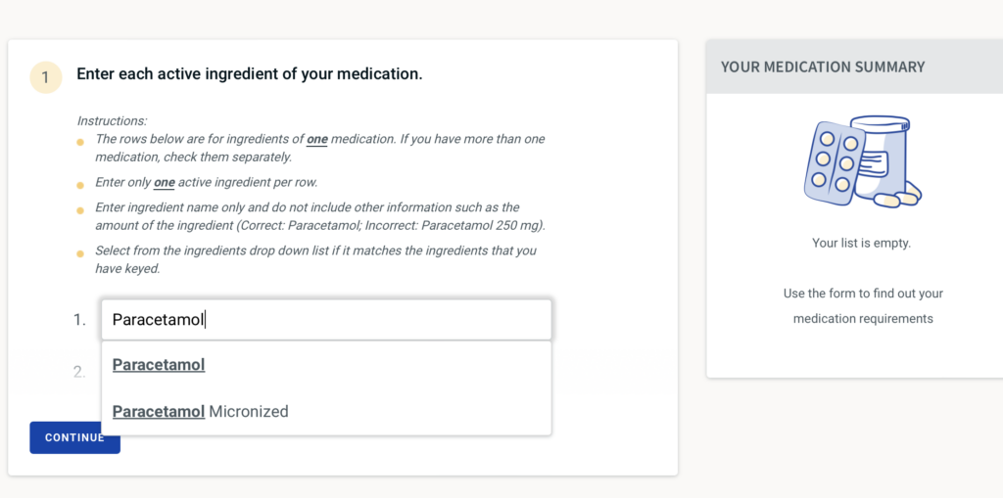
Task: Click the row number "1." label
Action: coord(79,320)
